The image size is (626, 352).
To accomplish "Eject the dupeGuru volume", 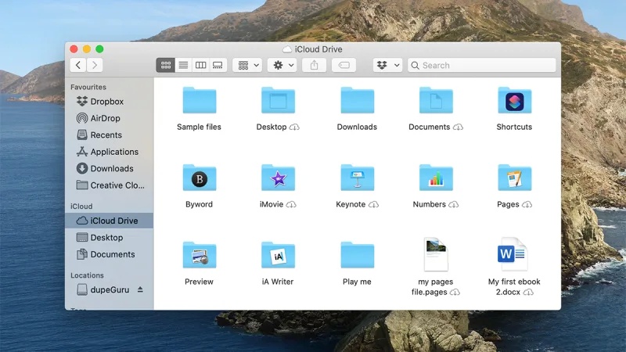I will pyautogui.click(x=140, y=289).
